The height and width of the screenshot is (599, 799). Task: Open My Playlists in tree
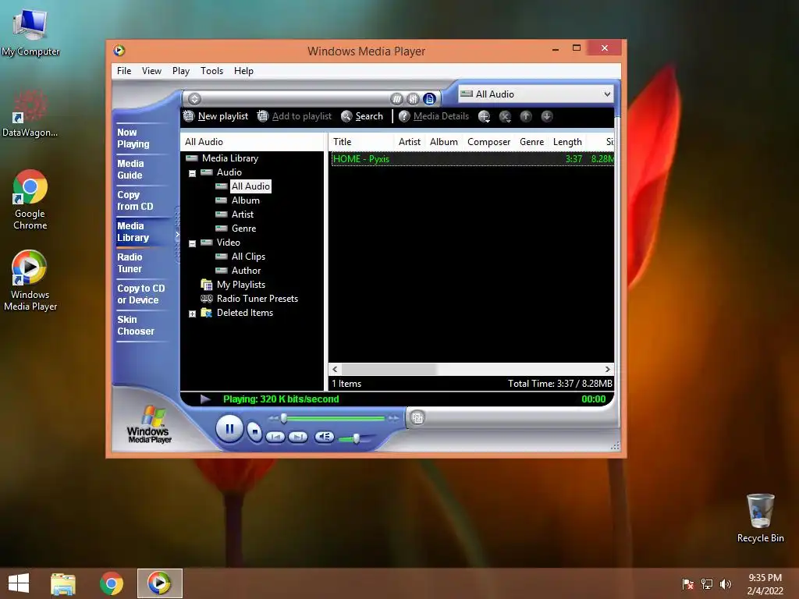[241, 284]
